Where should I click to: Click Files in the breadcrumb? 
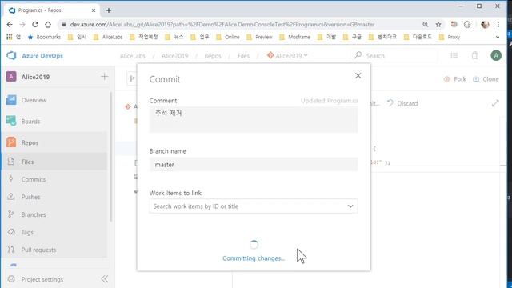click(243, 56)
